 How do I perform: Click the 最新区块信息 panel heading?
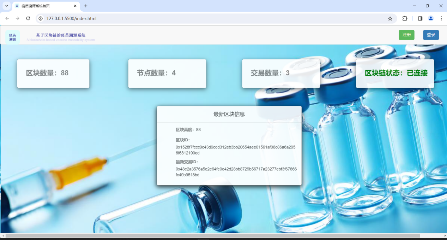pyautogui.click(x=229, y=114)
